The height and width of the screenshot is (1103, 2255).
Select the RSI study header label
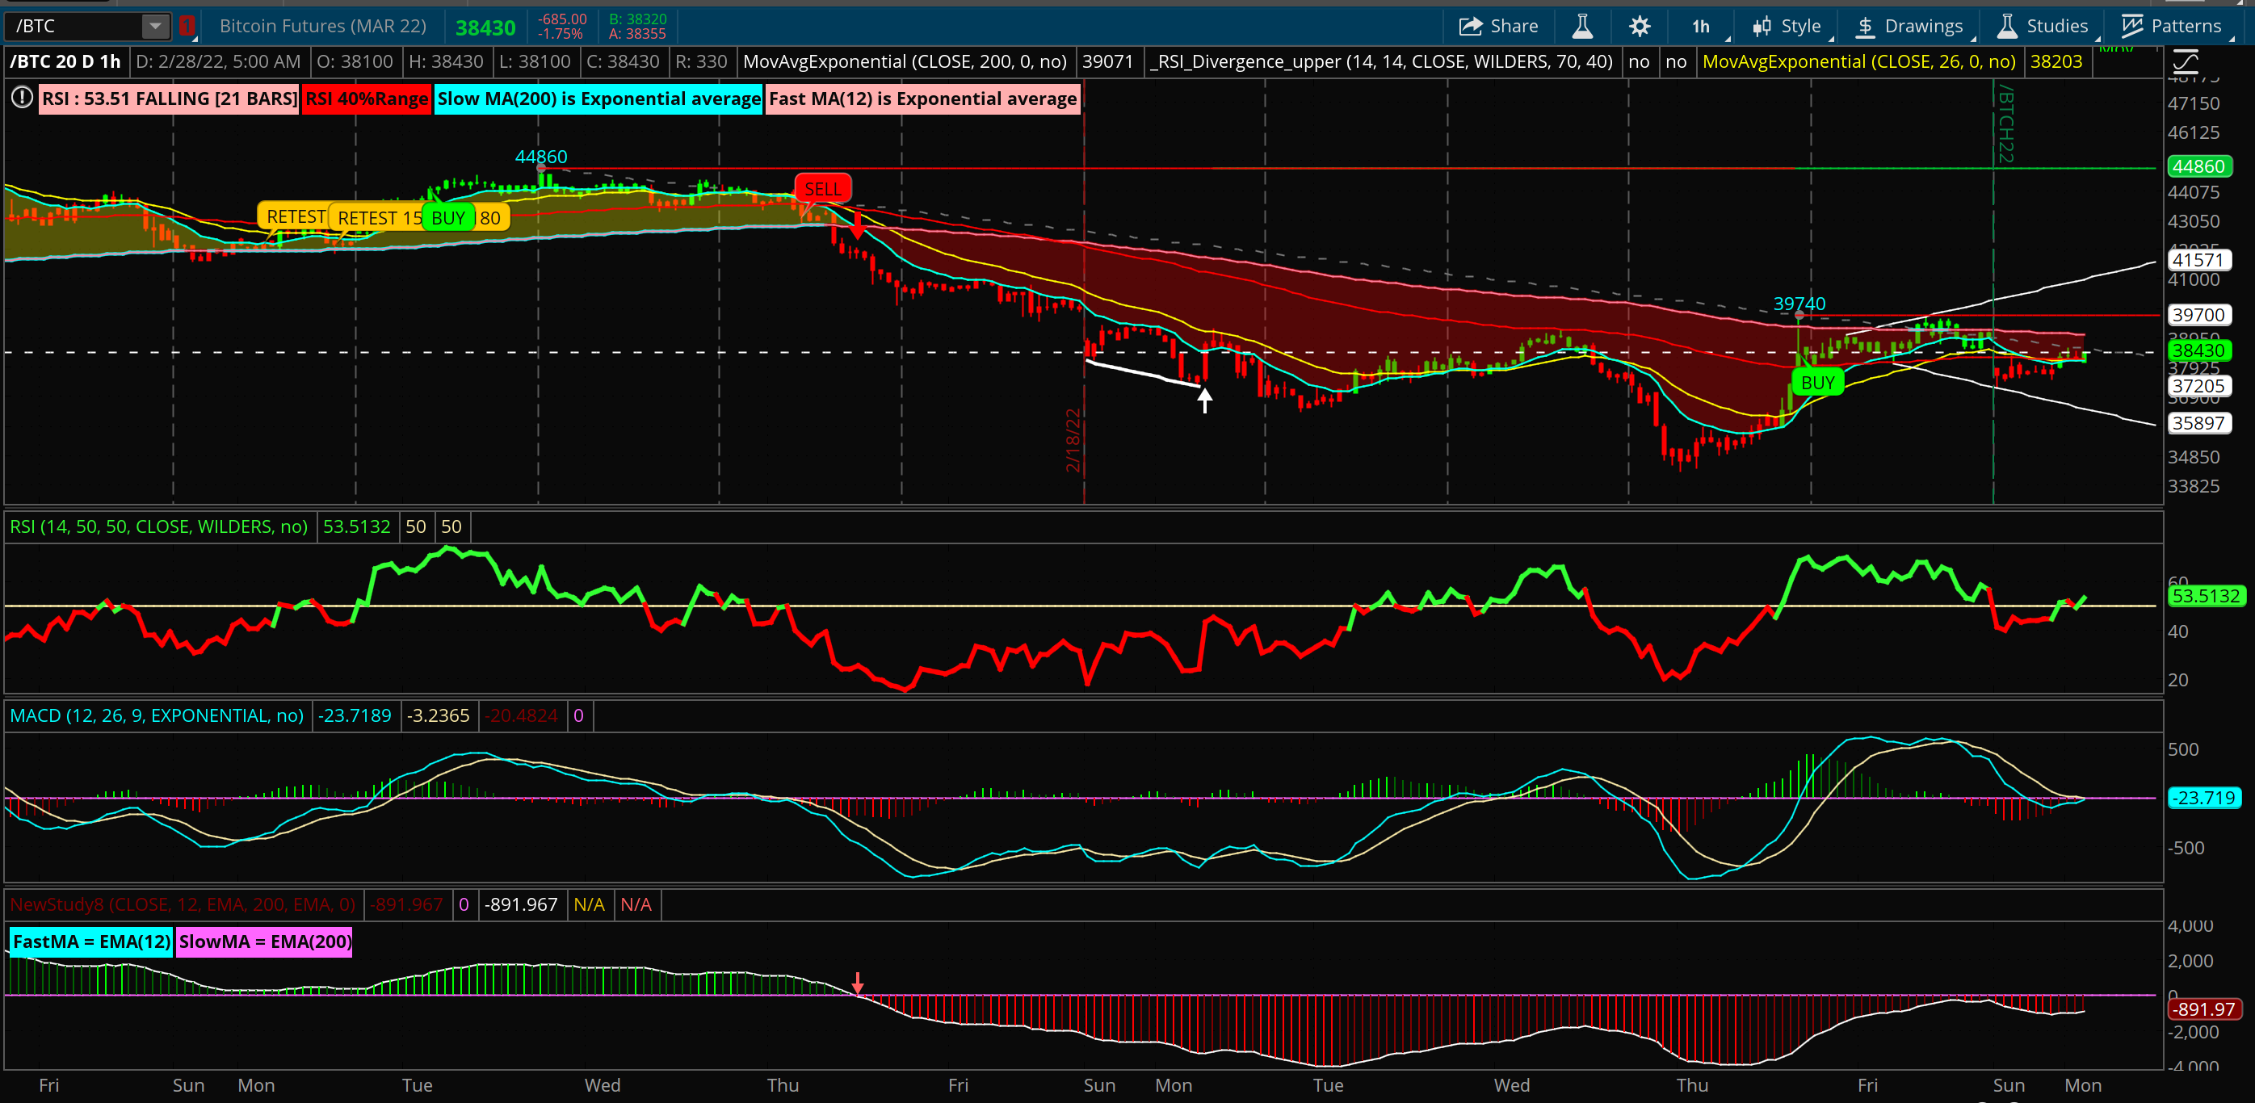coord(158,526)
